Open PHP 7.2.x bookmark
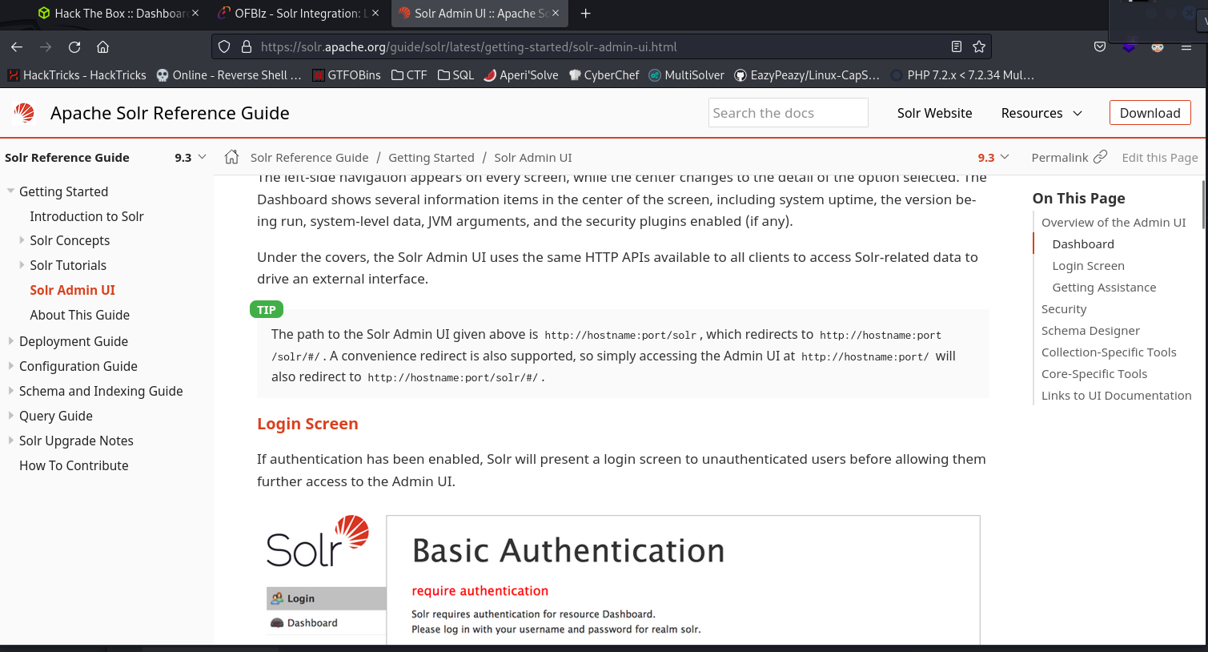Screen dimensions: 1208x652 click(962, 75)
